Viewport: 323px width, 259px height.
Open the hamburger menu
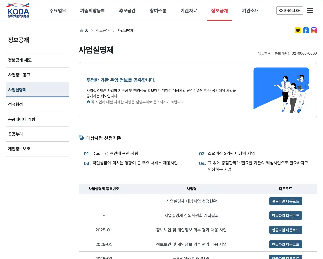pos(310,10)
